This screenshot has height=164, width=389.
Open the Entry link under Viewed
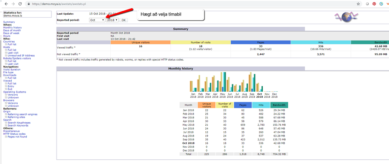[x=11, y=87]
